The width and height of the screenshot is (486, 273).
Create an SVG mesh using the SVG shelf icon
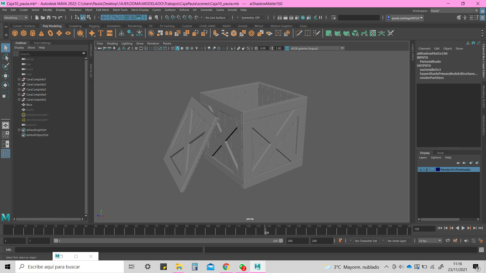(109, 33)
